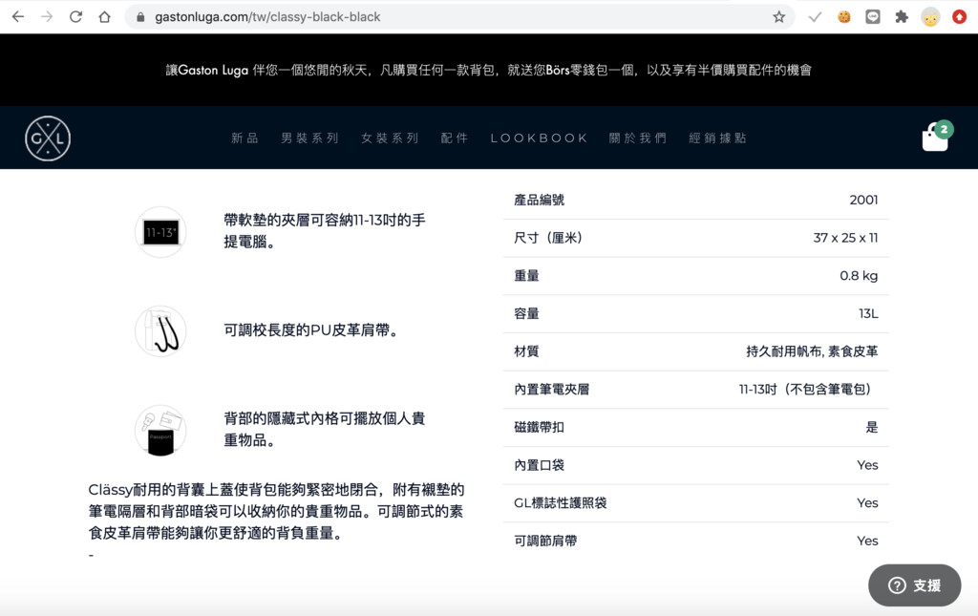Open the LINE extension icon
Screen dimensions: 978x616
click(x=873, y=17)
